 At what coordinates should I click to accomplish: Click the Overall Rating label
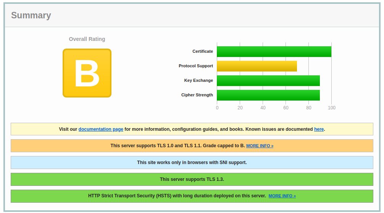87,39
